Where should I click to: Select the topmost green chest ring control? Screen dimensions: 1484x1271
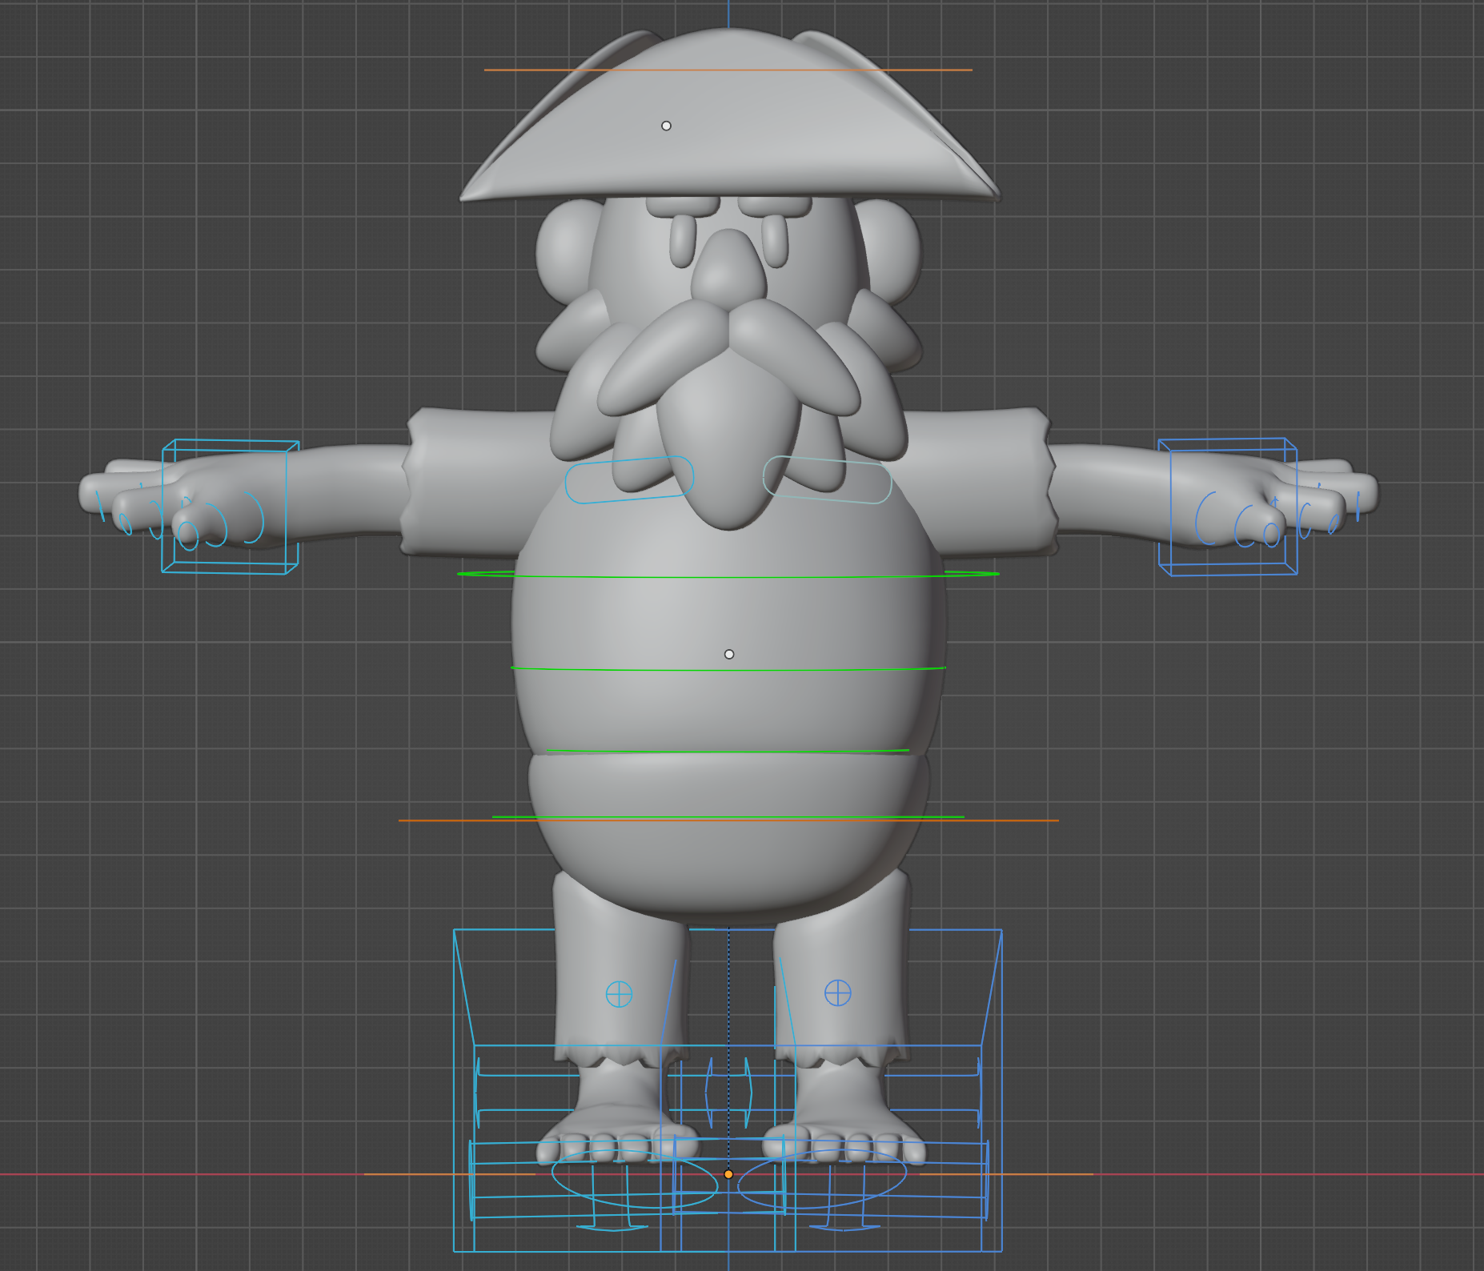pyautogui.click(x=728, y=575)
